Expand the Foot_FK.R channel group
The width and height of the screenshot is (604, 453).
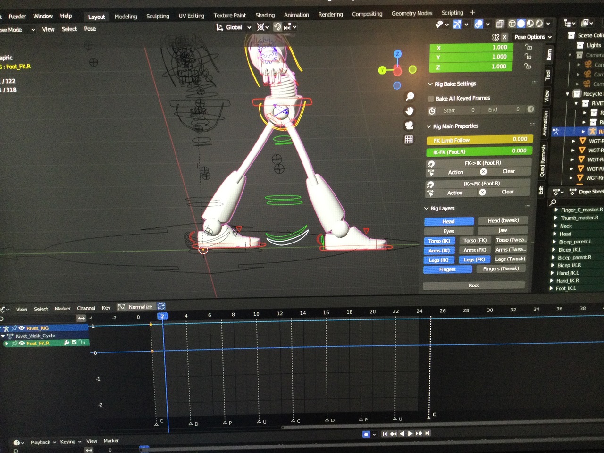tap(7, 344)
